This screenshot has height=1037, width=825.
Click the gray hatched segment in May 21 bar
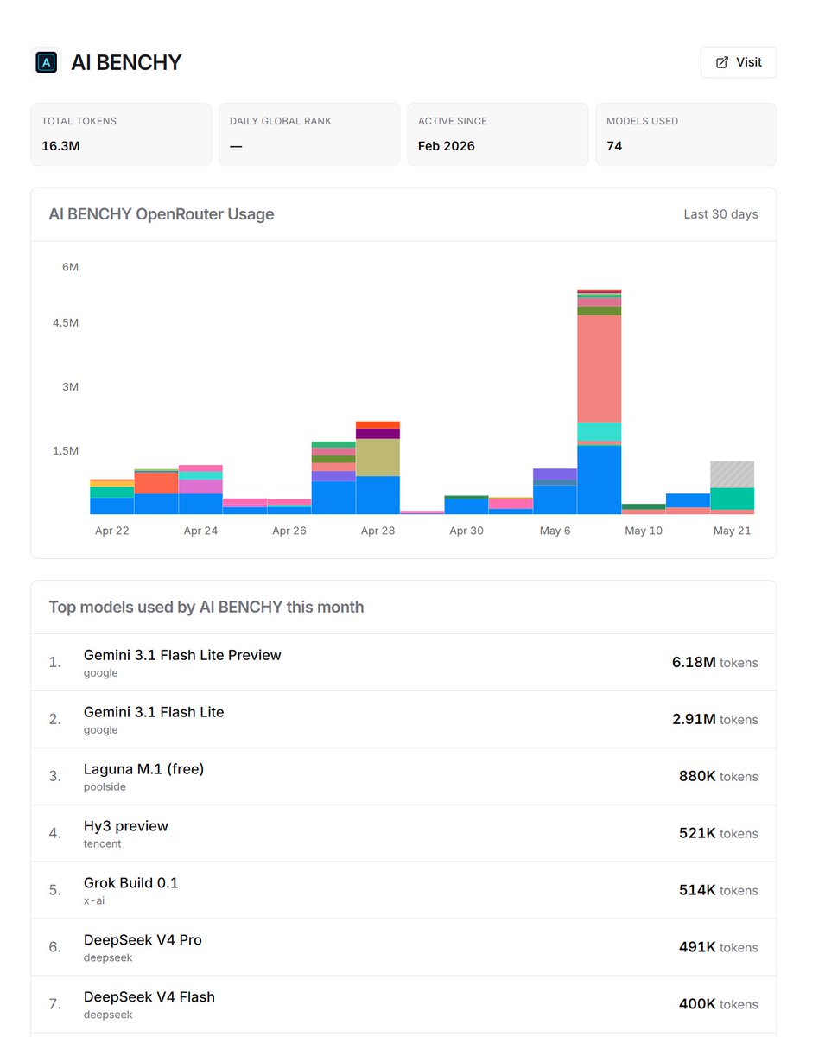click(733, 474)
